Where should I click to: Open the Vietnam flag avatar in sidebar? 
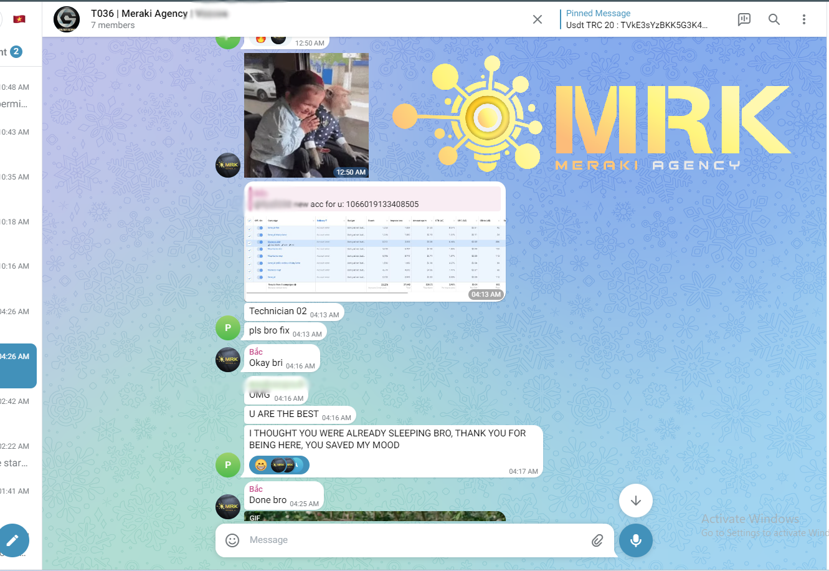tap(19, 19)
